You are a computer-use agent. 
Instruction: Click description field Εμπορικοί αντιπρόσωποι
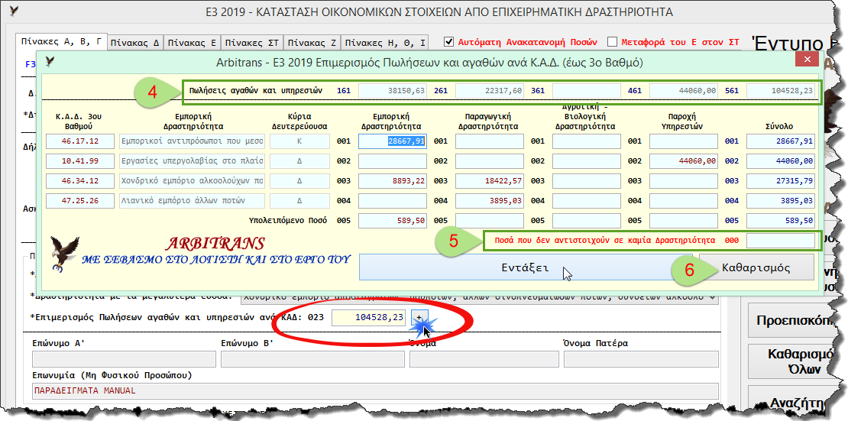coord(192,141)
